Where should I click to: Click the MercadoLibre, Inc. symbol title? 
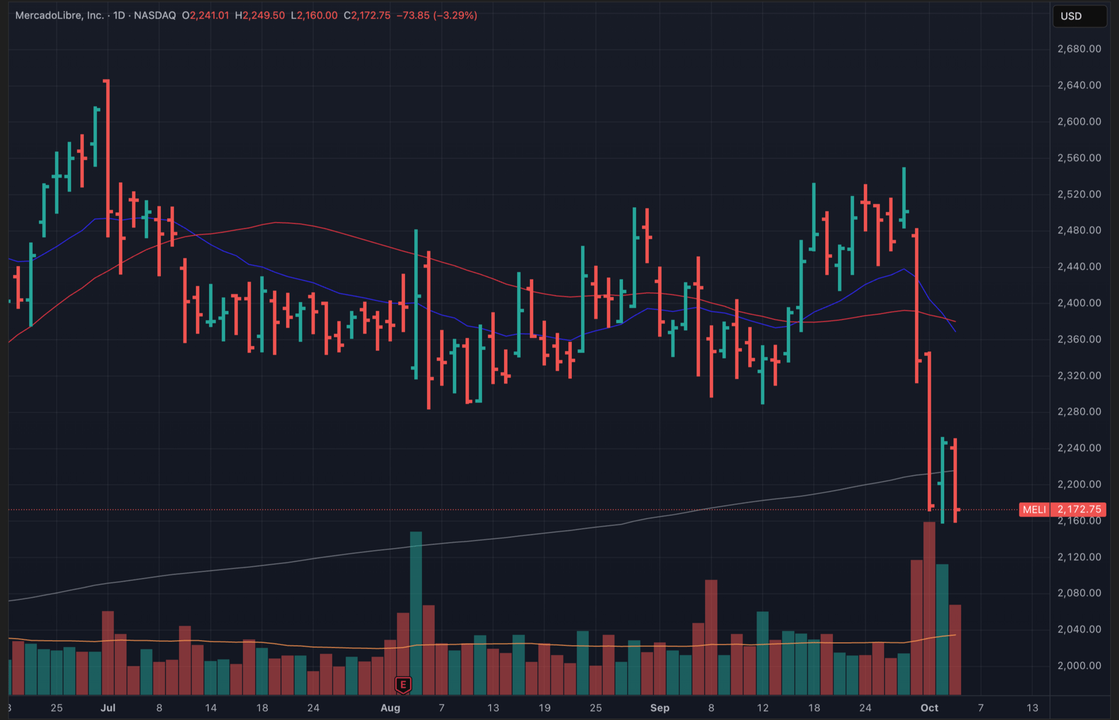59,15
